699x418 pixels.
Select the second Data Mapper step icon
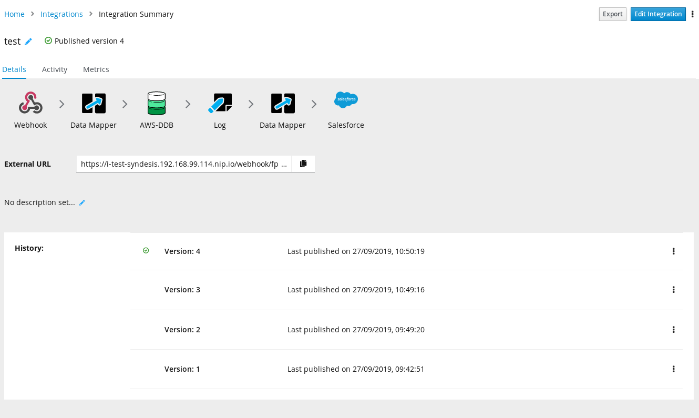[x=283, y=103]
